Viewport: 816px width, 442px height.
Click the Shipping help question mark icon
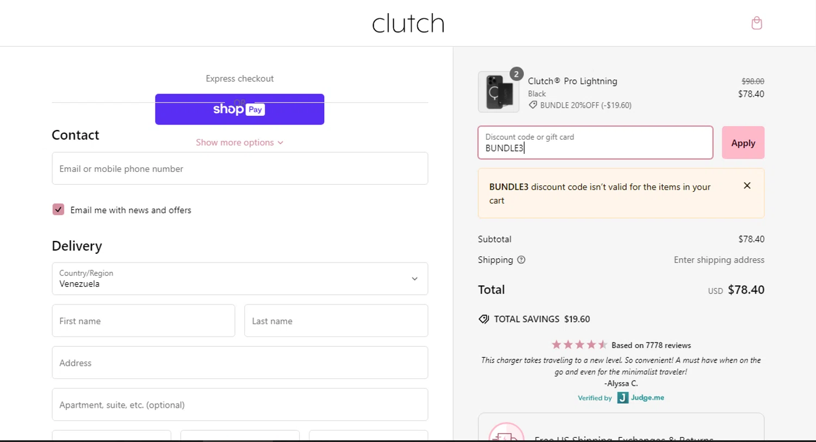[521, 260]
